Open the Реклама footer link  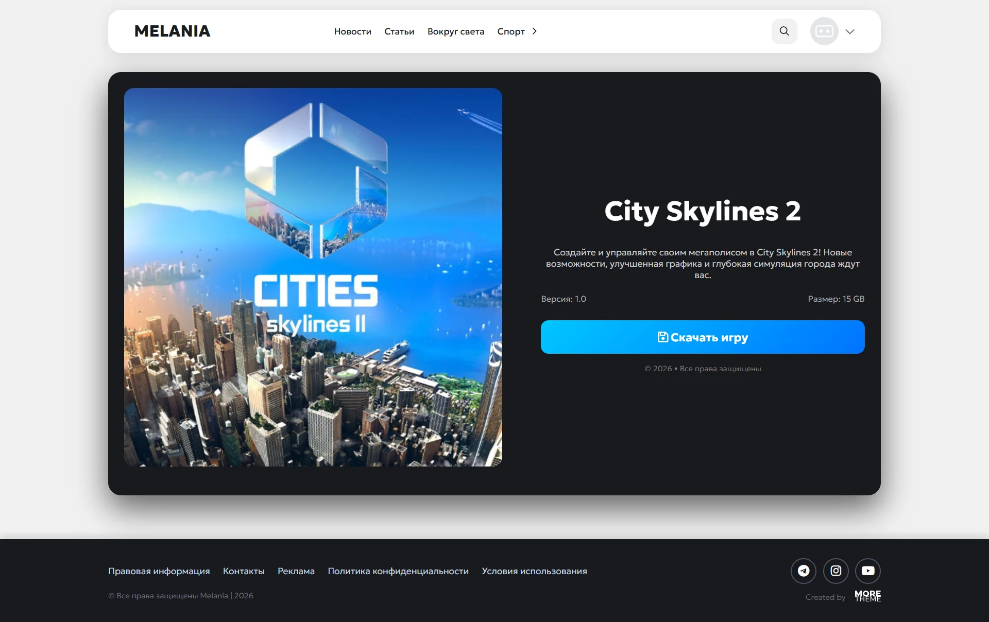coord(296,571)
